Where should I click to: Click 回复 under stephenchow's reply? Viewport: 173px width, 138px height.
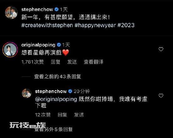coord(63,115)
